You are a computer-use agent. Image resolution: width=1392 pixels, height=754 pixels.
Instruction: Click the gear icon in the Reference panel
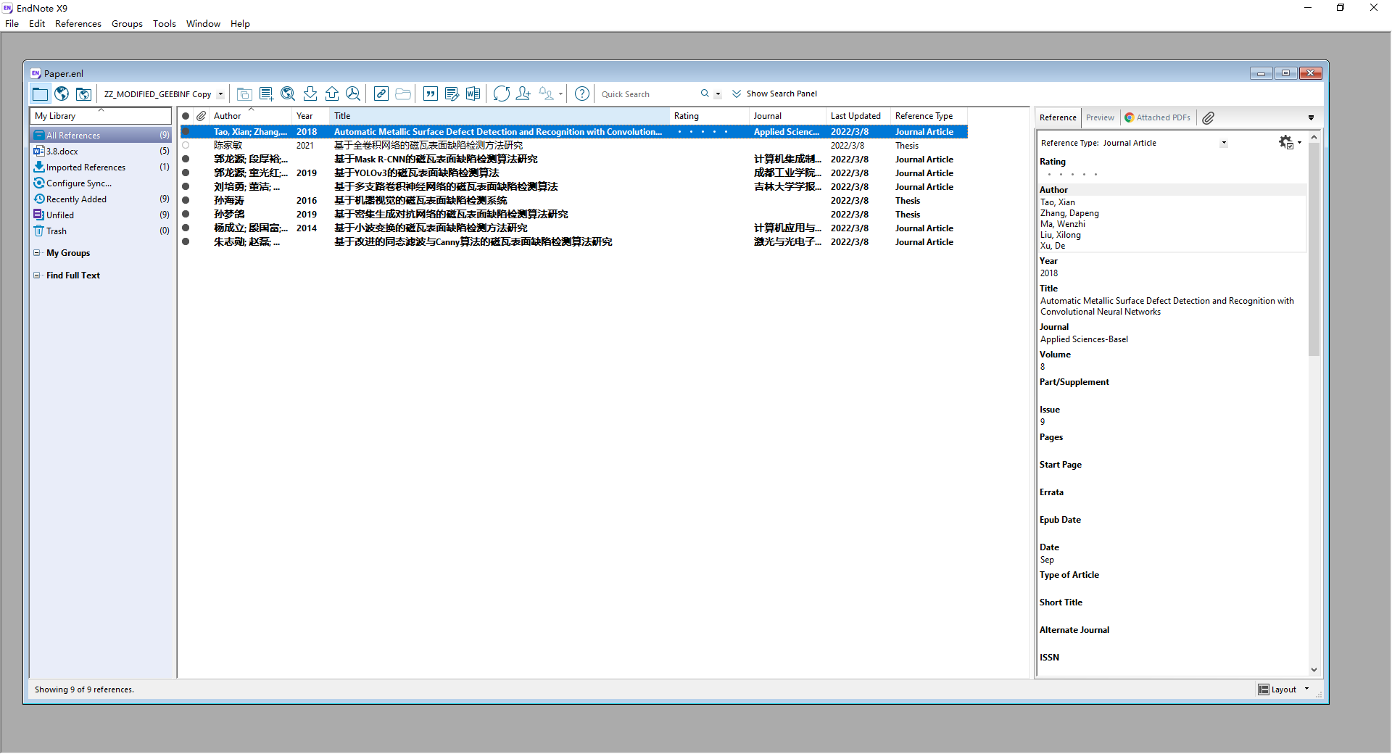click(1285, 142)
